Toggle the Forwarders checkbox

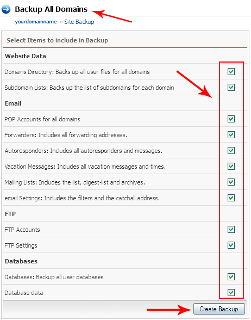(x=231, y=135)
